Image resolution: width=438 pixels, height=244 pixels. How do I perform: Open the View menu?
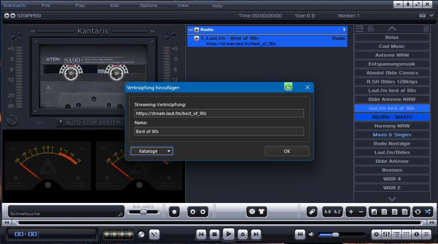coord(183,5)
